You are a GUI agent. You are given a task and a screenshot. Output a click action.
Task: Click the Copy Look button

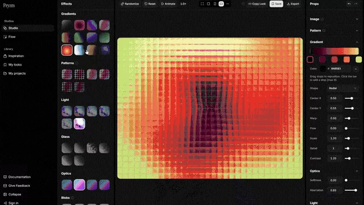coord(257,4)
